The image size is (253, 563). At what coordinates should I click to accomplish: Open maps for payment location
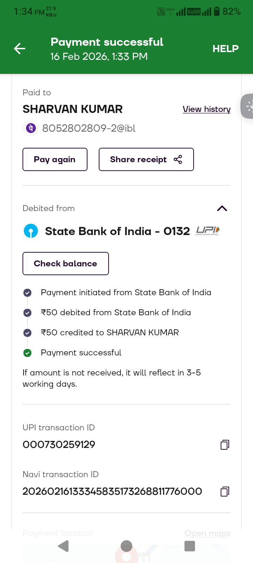click(207, 533)
